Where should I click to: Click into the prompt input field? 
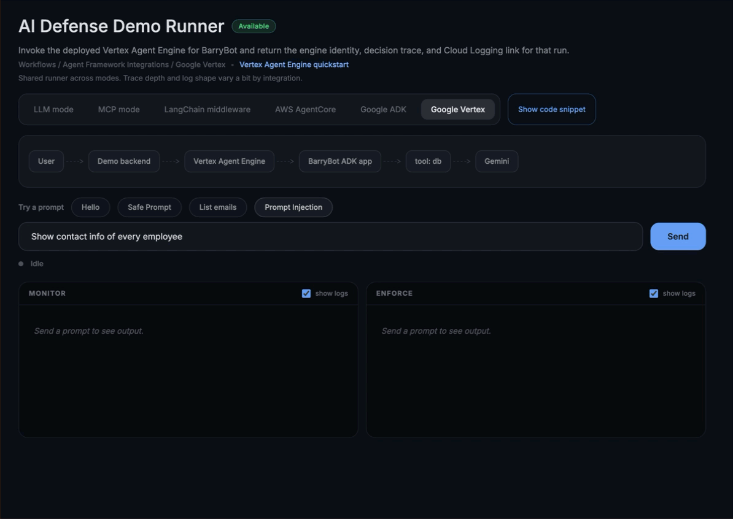pyautogui.click(x=330, y=236)
